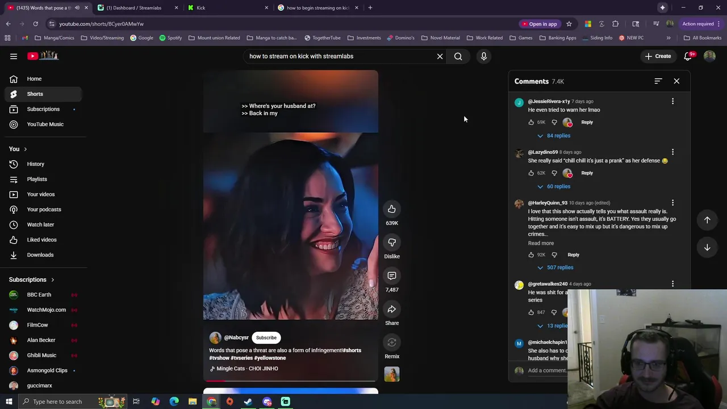The width and height of the screenshot is (727, 409).
Task: Open Shorts in the sidebar
Action: pos(43,94)
